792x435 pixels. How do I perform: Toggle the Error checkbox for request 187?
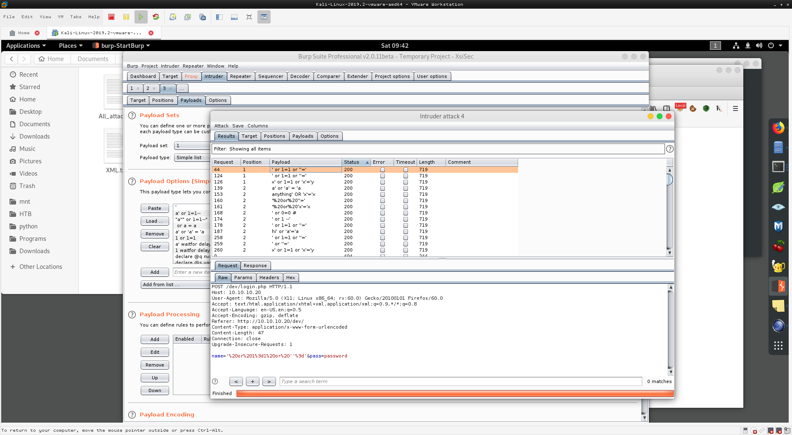pyautogui.click(x=382, y=232)
